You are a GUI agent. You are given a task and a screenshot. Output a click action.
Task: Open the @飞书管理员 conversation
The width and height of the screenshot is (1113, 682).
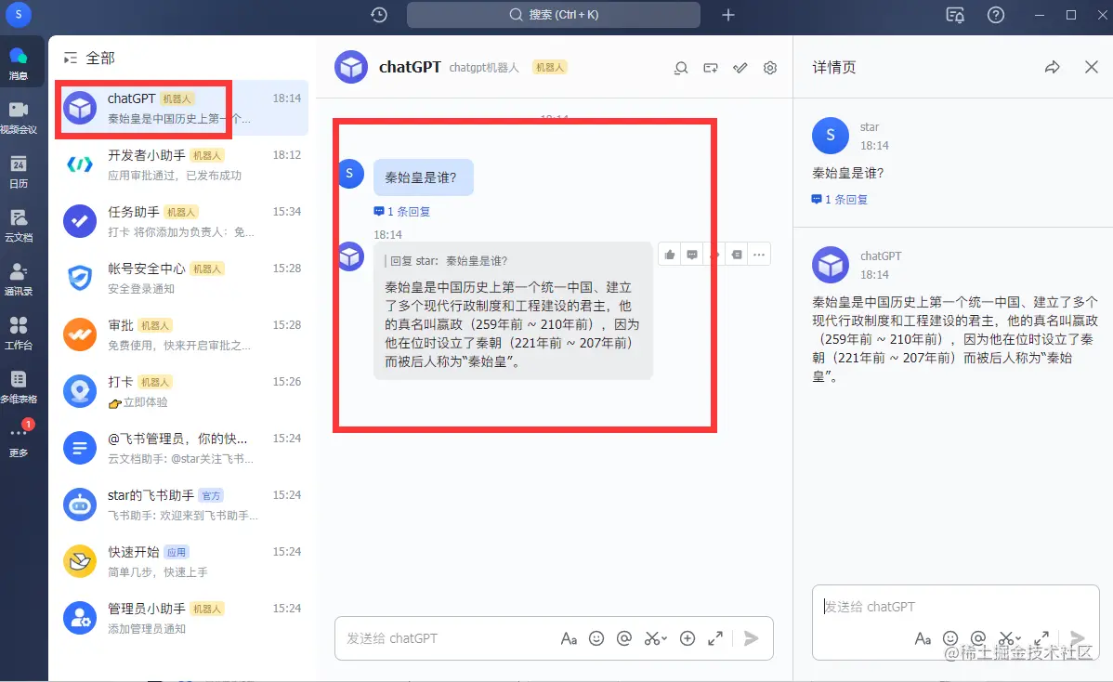click(182, 449)
